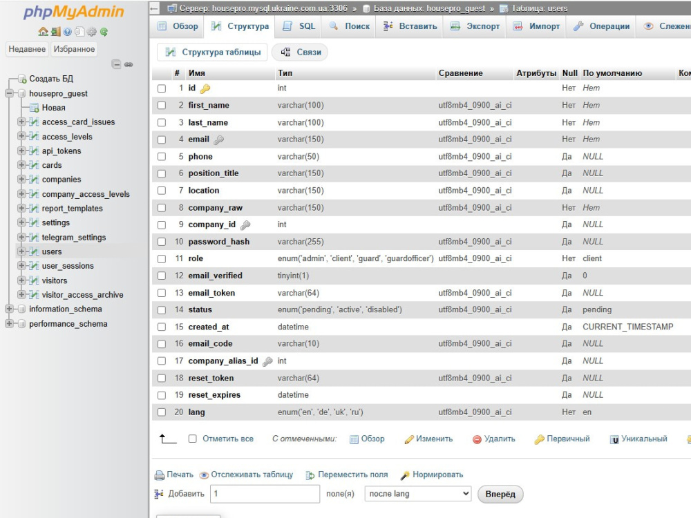
Task: Click the collapse panel arrow left of Сервер
Action: click(x=154, y=8)
